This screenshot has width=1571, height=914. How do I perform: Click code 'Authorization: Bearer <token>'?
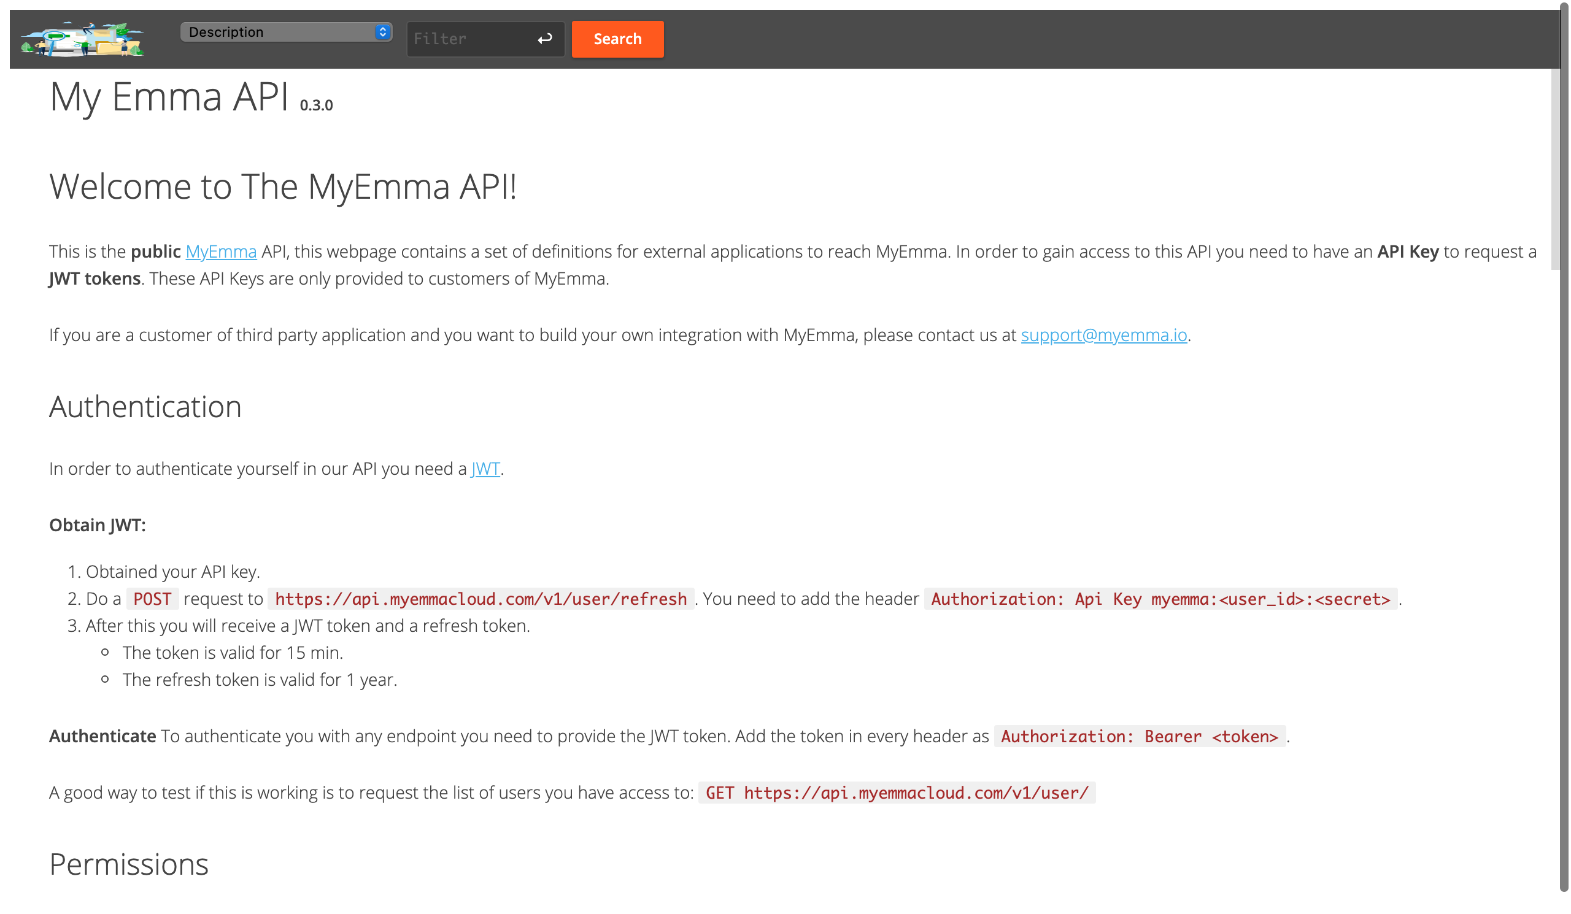coord(1140,737)
